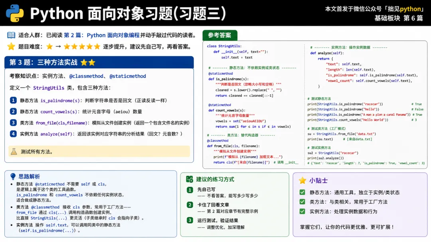Click 掌握它们，让你的代码更优雅 closing line
The width and height of the screenshot is (431, 242).
coord(348,227)
